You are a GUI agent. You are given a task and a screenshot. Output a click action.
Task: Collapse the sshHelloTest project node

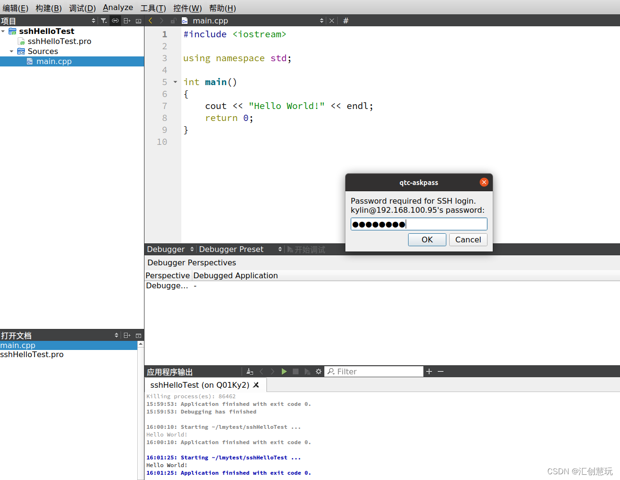tap(3, 31)
